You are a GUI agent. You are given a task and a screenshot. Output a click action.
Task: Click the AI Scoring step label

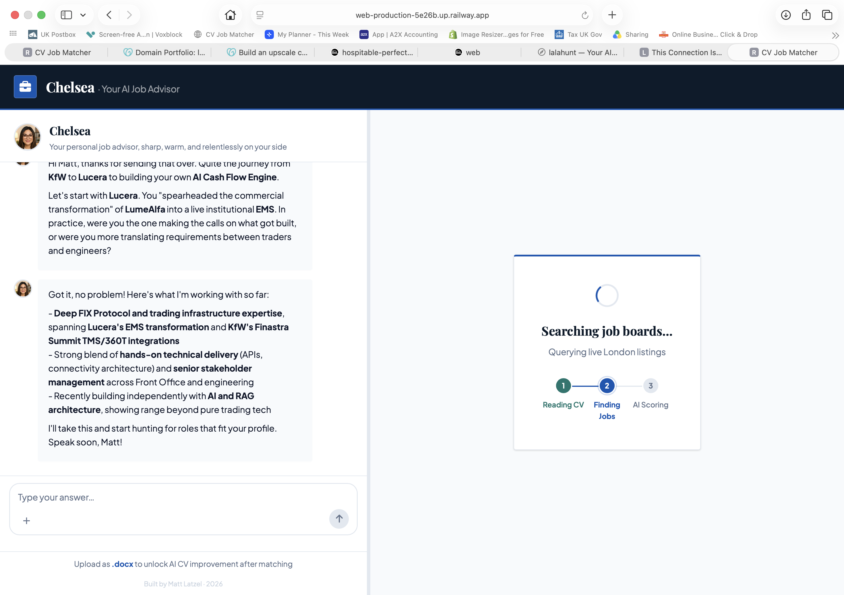(651, 405)
